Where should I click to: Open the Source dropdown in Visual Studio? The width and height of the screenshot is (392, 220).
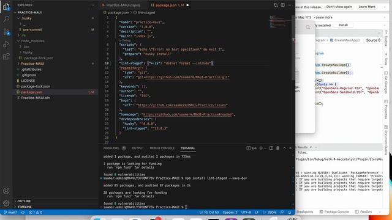click(x=373, y=40)
